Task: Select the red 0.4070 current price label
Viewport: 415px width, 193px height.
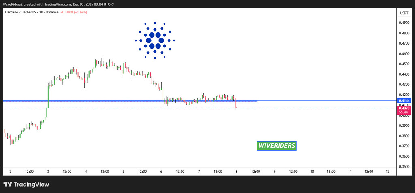Action: 404,108
